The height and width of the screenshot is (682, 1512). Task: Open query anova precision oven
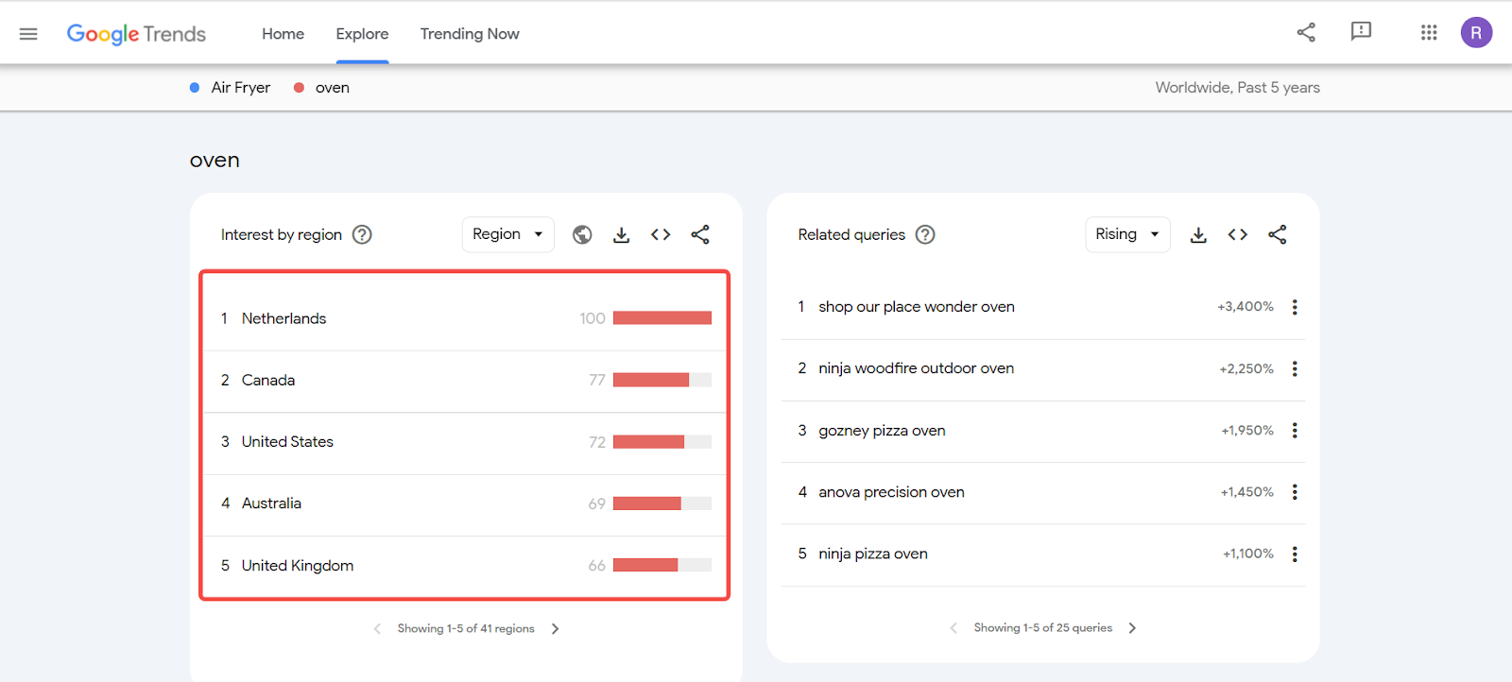(x=891, y=492)
